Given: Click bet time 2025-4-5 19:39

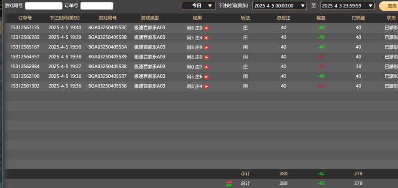Looking at the screenshot, I should [x=65, y=37].
